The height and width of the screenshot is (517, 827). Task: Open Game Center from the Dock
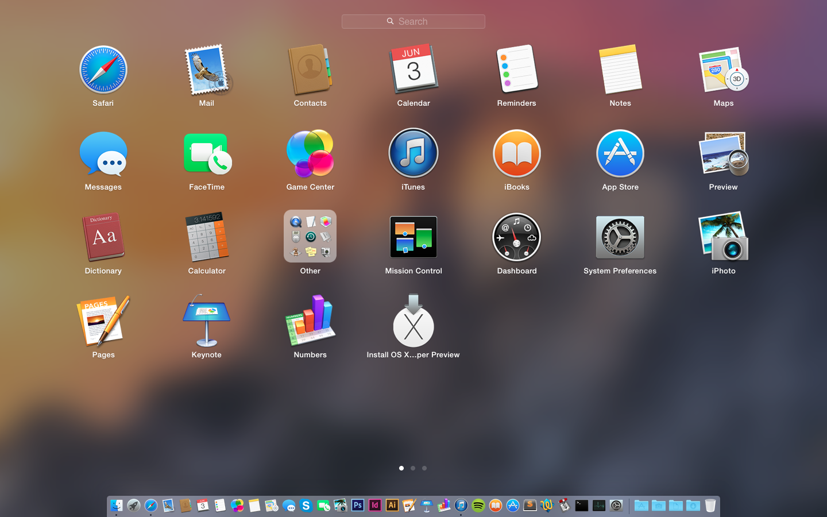click(237, 506)
